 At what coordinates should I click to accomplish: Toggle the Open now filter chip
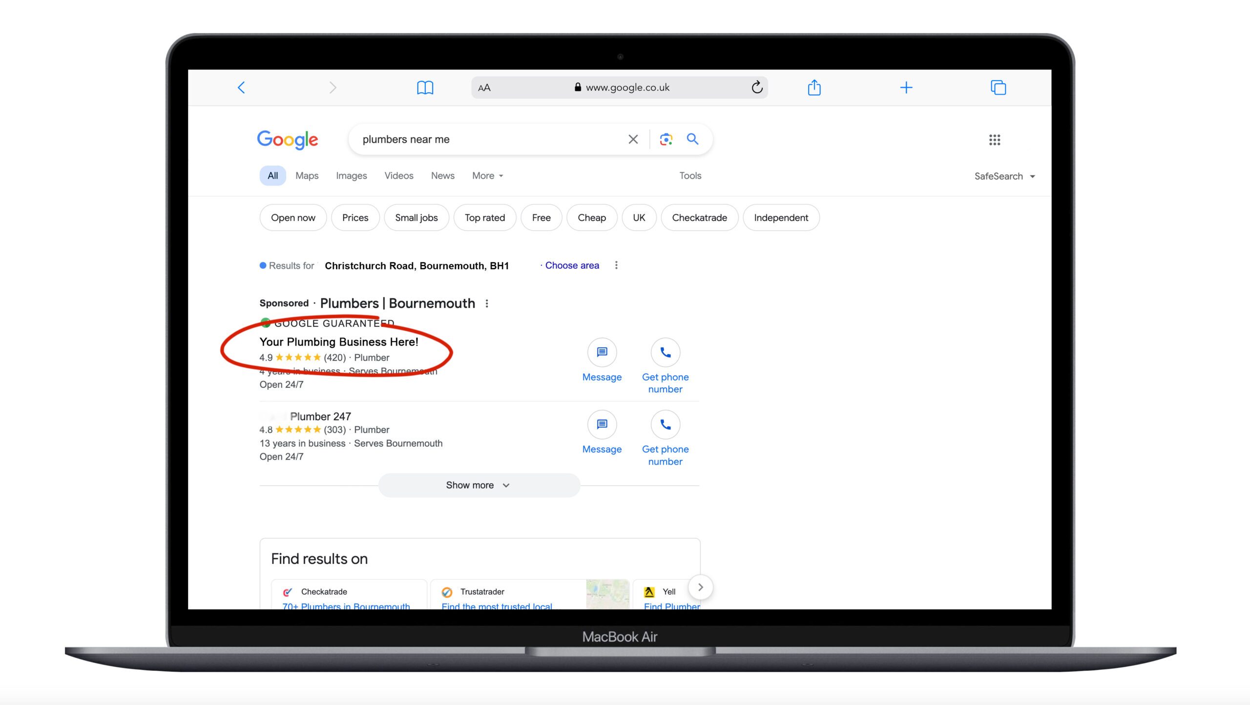tap(293, 217)
